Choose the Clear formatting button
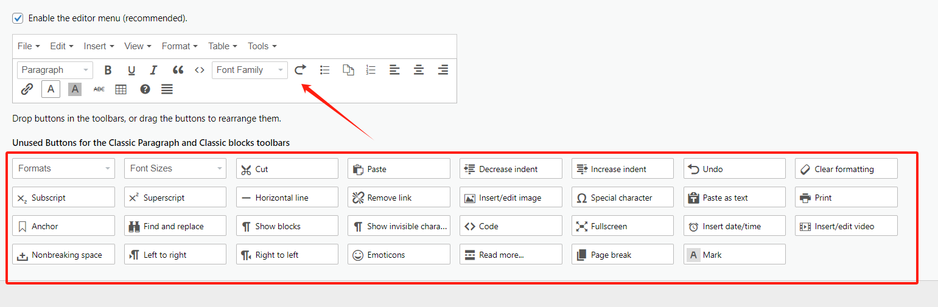 (847, 168)
